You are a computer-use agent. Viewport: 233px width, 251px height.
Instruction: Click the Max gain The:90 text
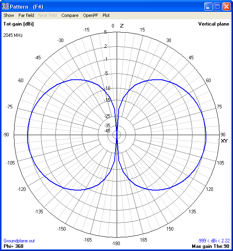click(211, 246)
